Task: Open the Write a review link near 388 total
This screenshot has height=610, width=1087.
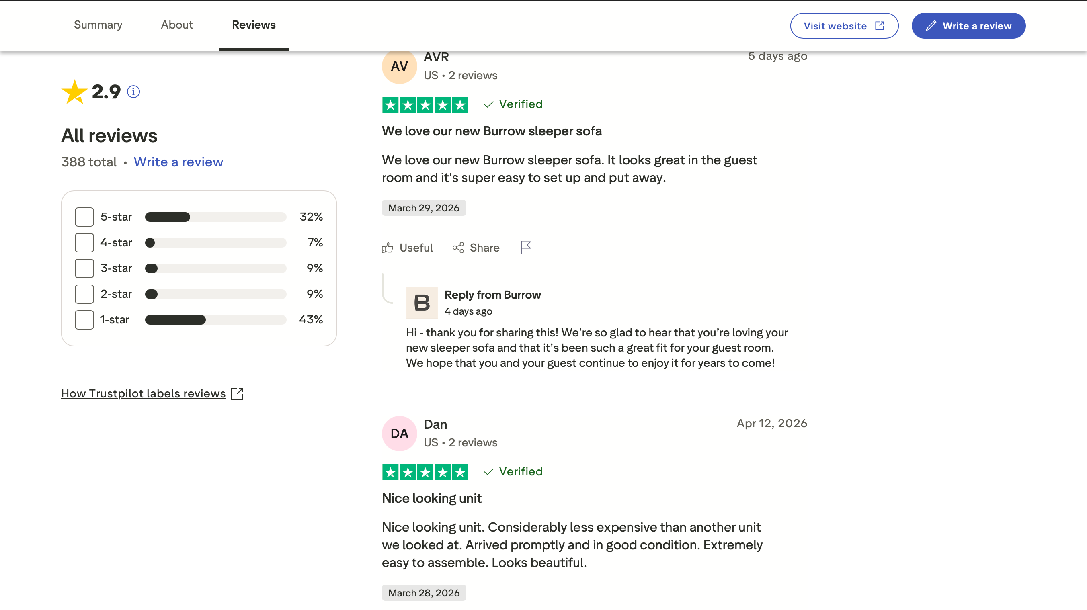Action: tap(178, 162)
